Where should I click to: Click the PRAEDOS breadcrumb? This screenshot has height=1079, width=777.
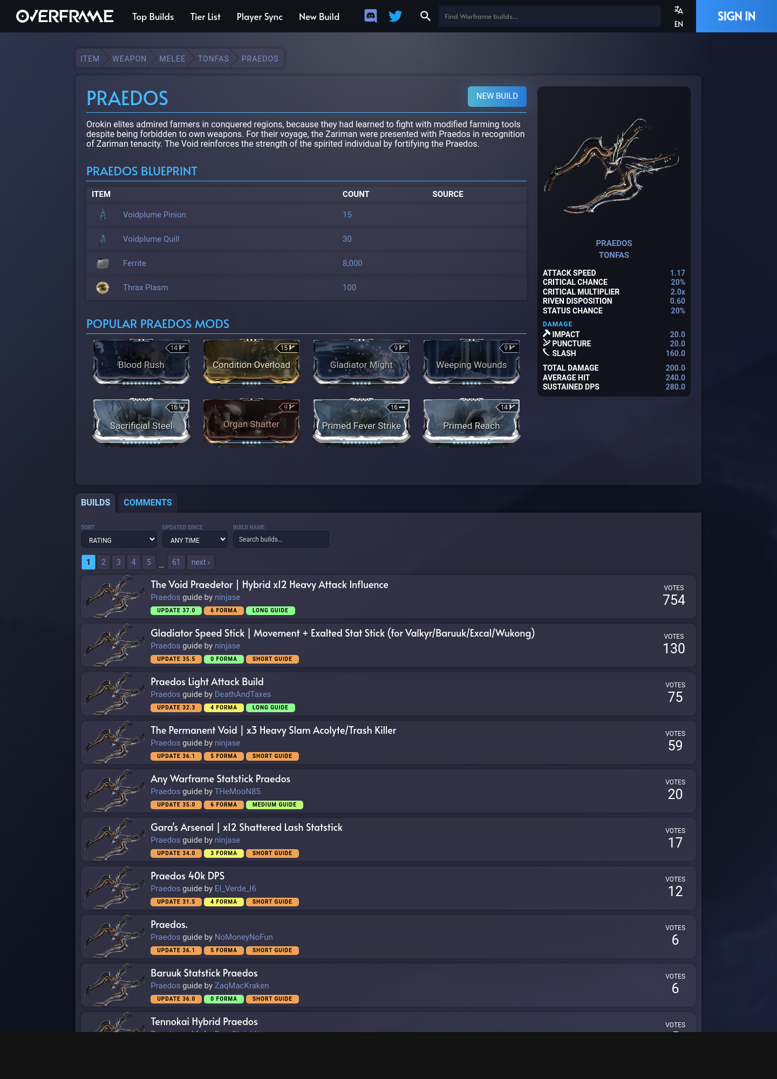260,59
